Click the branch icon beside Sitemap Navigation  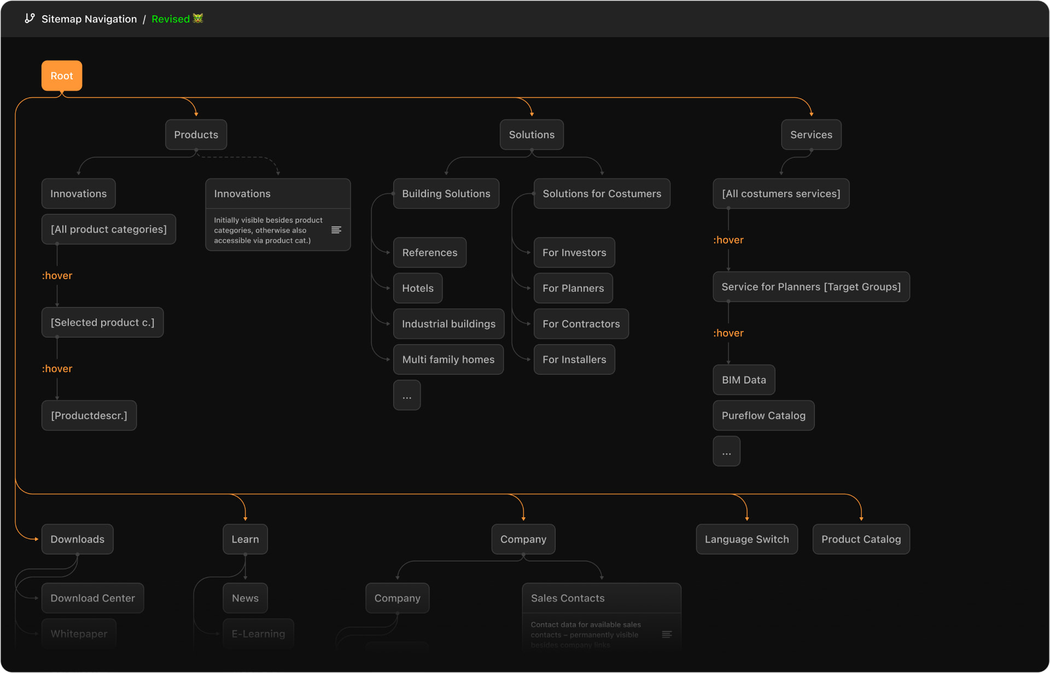[x=30, y=19]
